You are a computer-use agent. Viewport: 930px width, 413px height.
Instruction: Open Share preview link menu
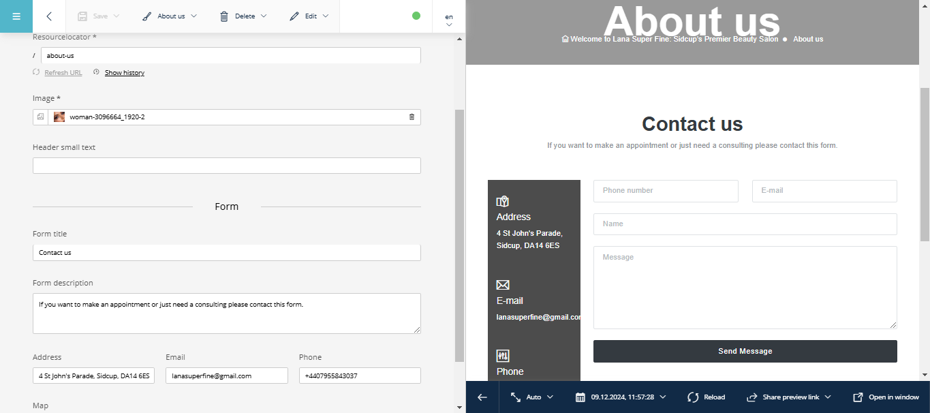pos(789,397)
